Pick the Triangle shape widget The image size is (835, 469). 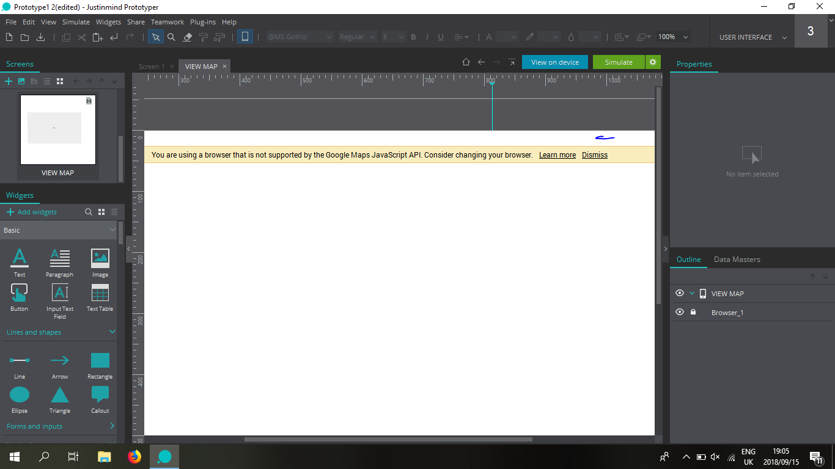(x=59, y=399)
